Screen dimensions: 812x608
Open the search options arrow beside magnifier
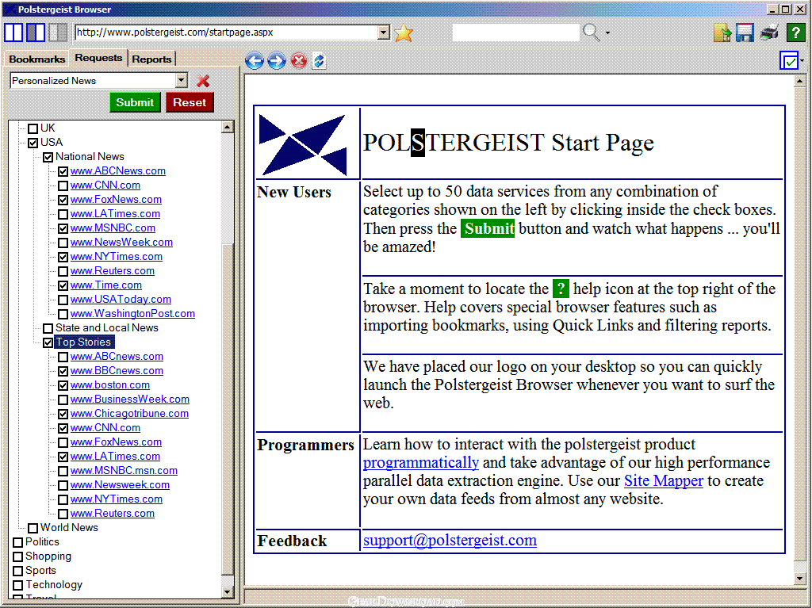click(x=607, y=33)
